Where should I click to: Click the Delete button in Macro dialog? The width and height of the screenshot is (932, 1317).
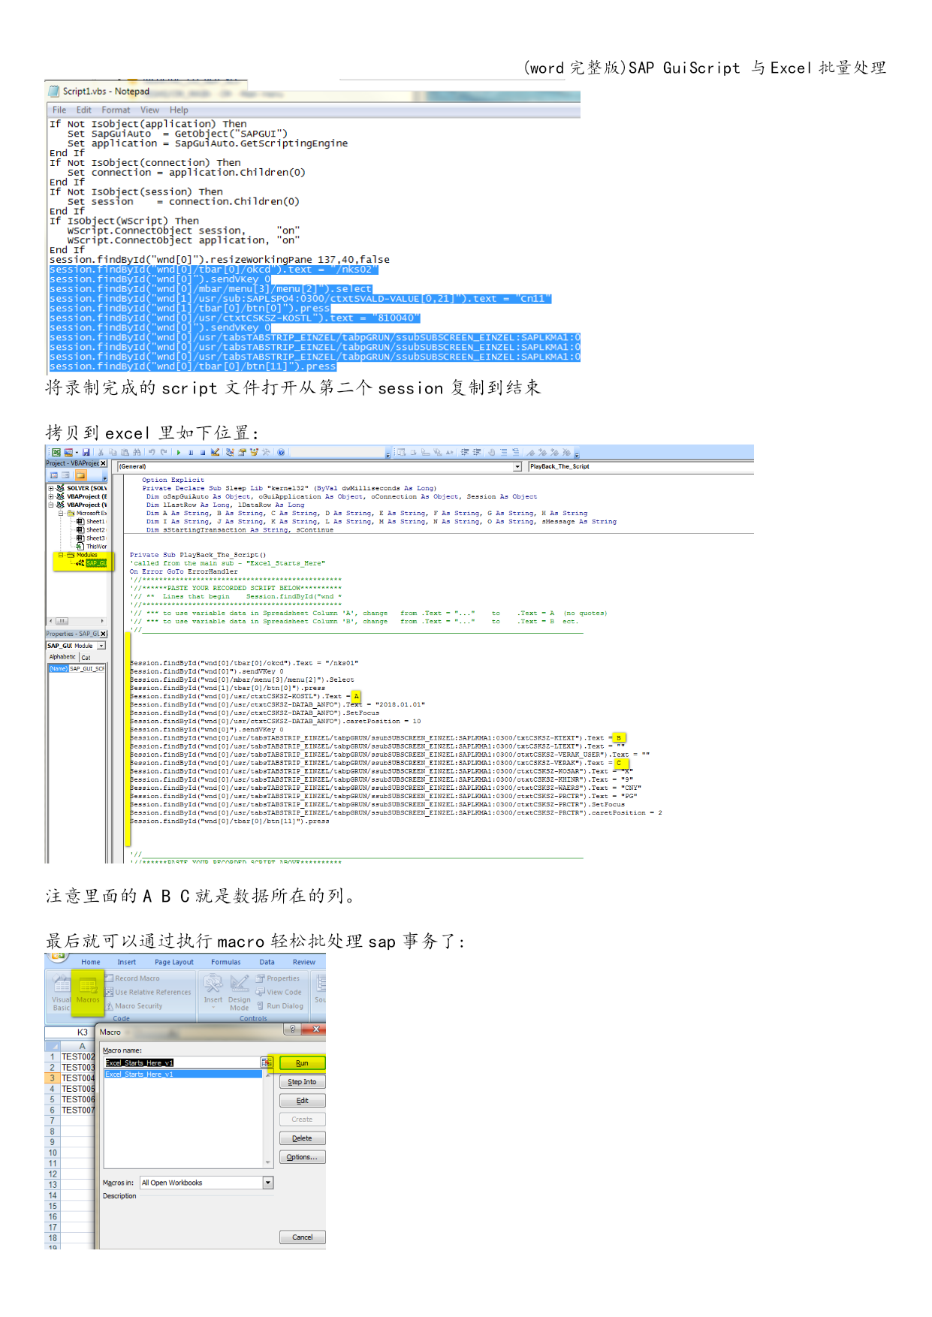(302, 1138)
